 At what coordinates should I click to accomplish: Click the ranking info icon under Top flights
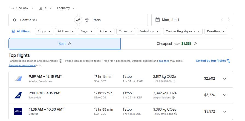coord(60,61)
